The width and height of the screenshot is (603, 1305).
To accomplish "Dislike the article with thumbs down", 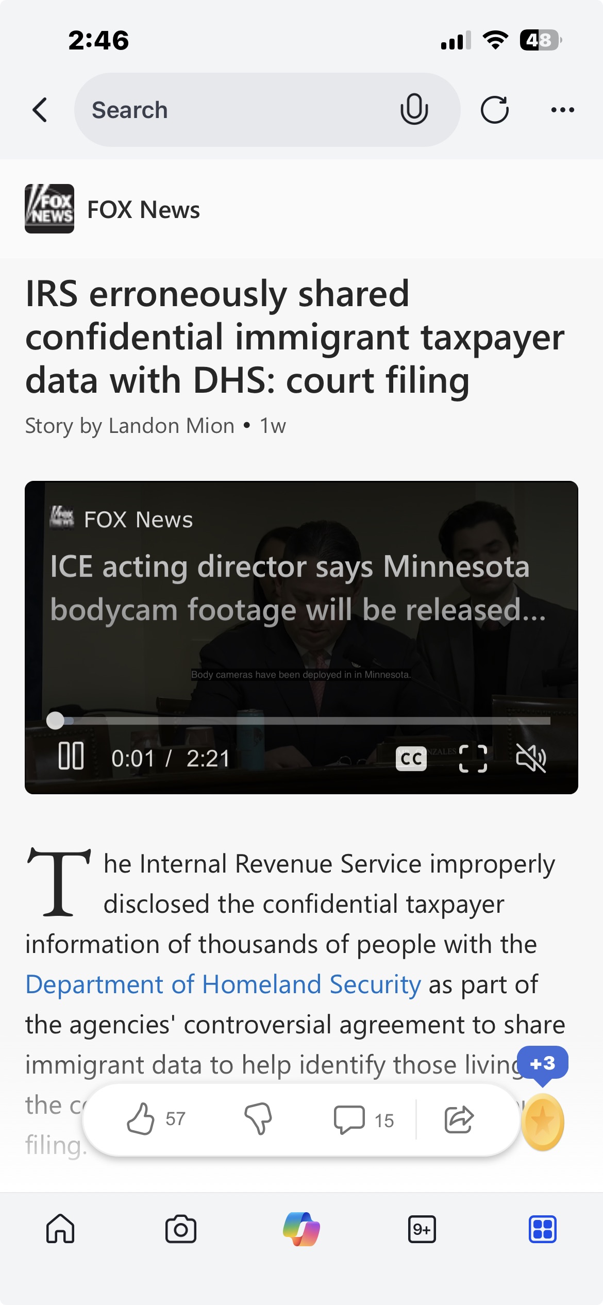I will pos(258,1118).
